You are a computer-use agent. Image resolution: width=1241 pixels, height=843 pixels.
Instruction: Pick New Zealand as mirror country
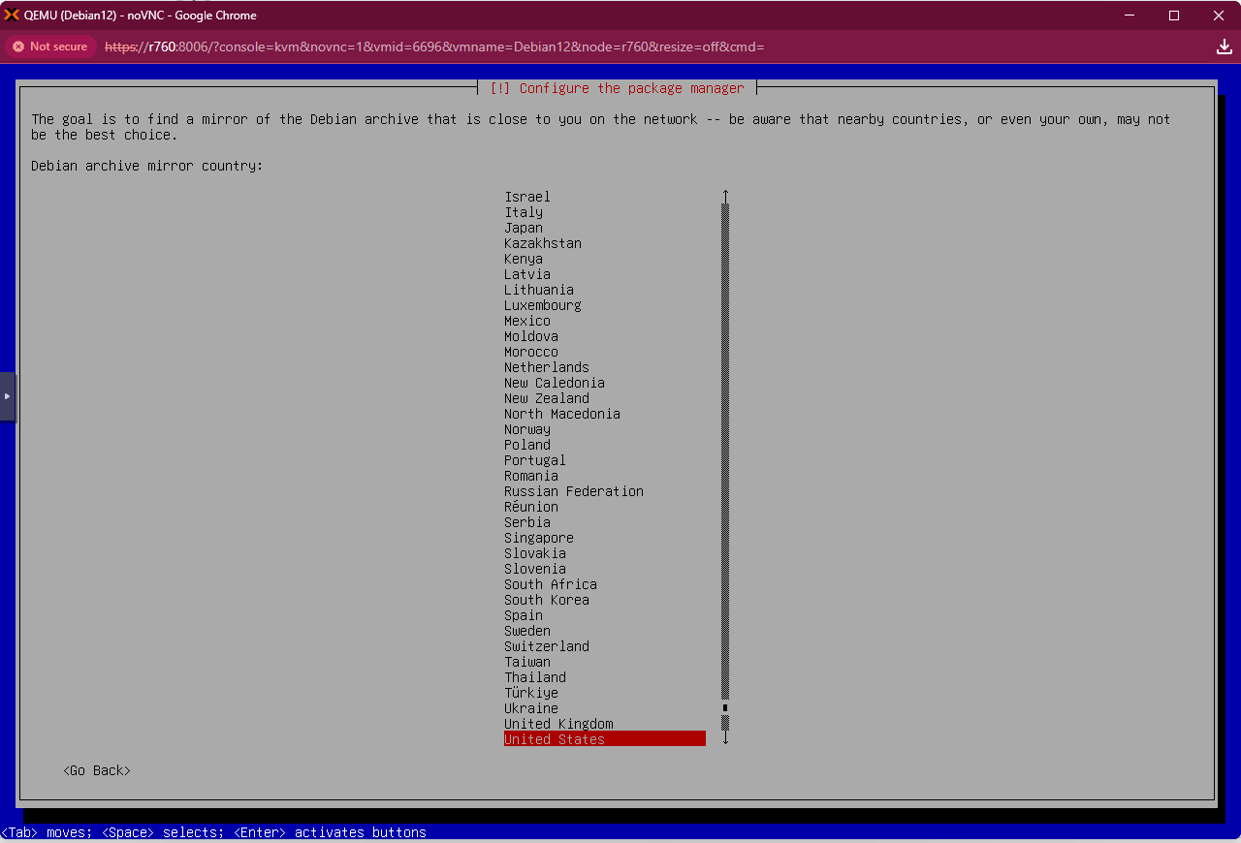(x=546, y=398)
